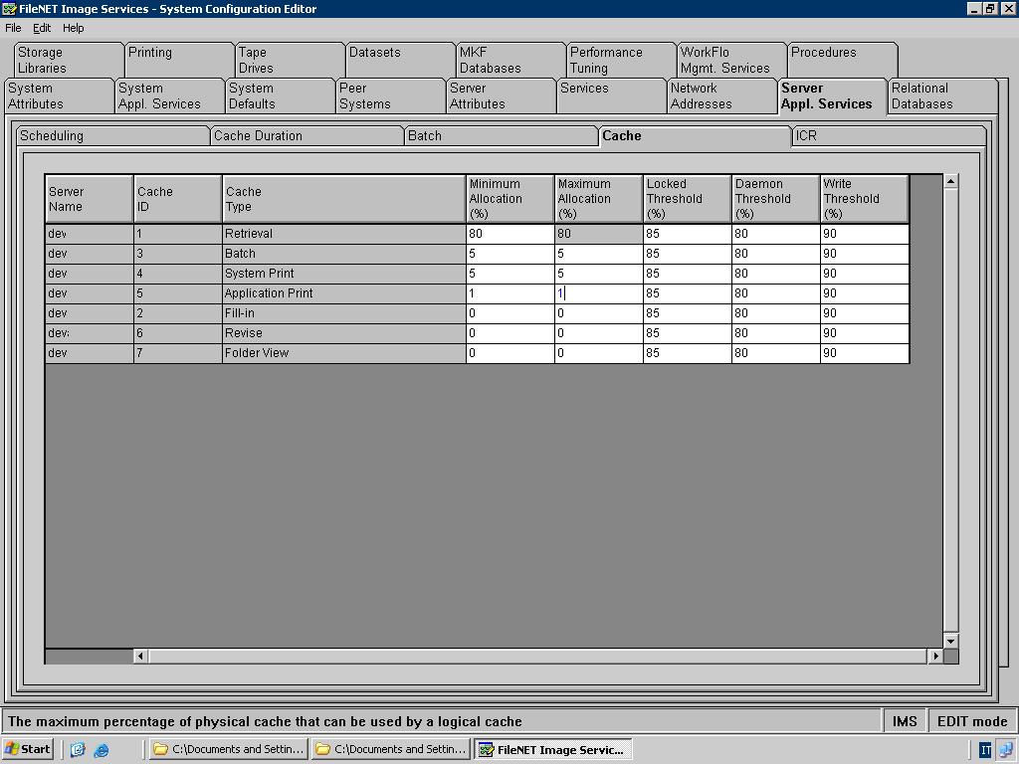Launch Internet Explorer from Quick Launch
Viewport: 1019px width, 764px height.
(x=101, y=750)
